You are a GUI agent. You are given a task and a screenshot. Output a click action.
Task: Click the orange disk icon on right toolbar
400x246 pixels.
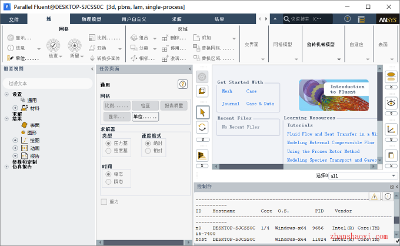(391, 77)
